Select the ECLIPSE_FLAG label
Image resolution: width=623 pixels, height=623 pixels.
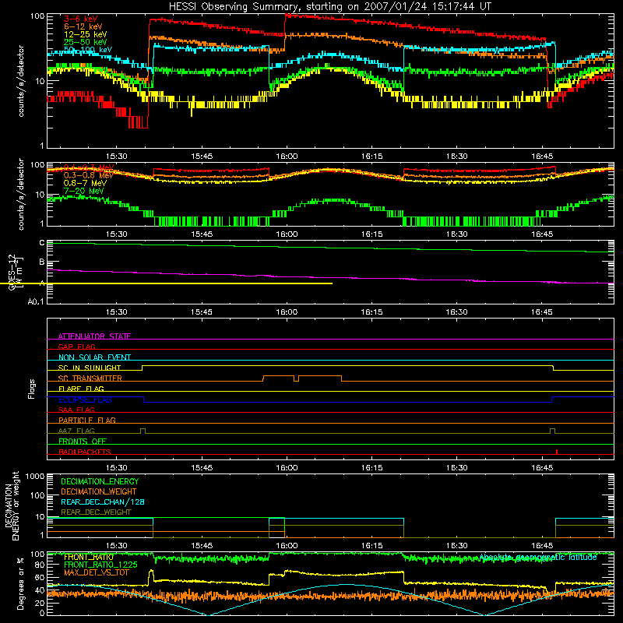tap(85, 399)
